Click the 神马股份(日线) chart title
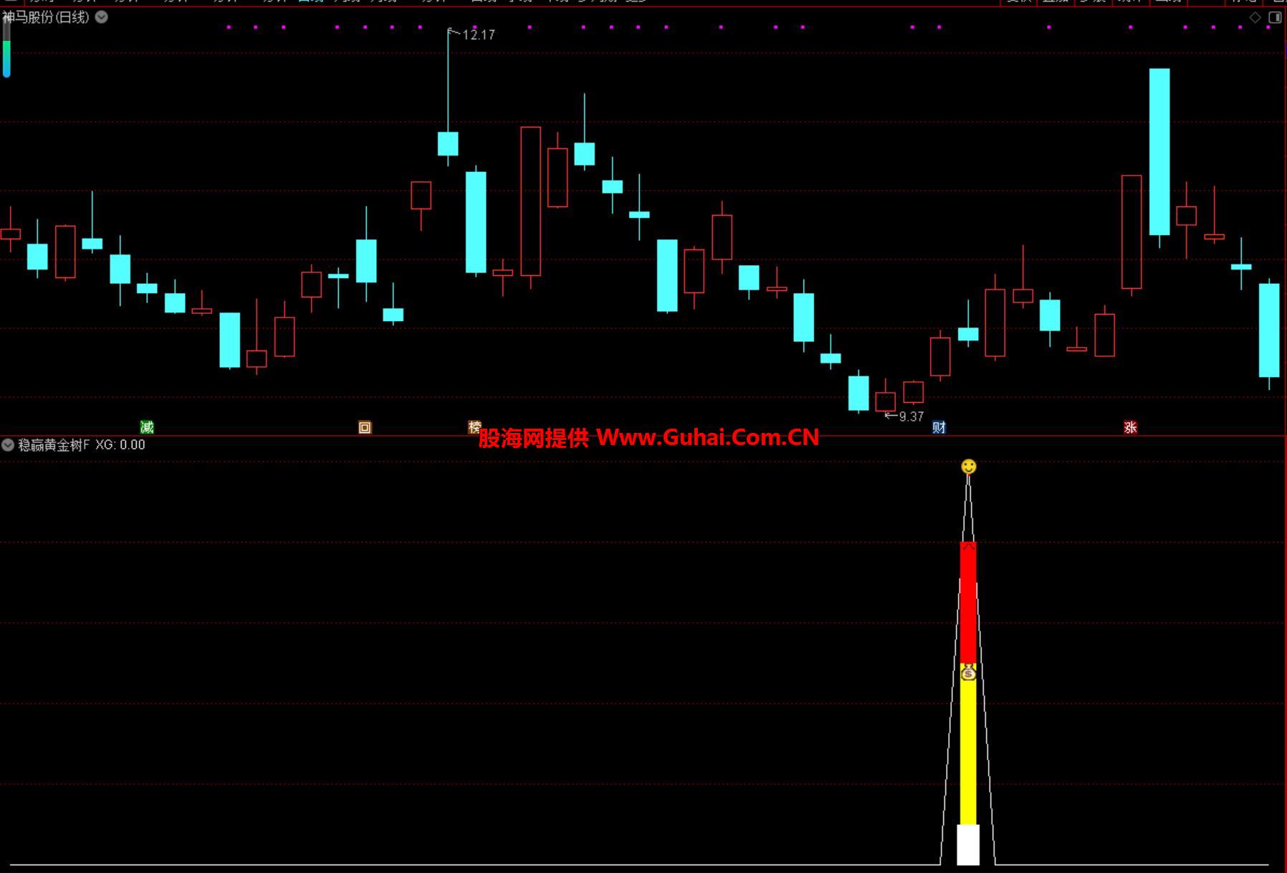The width and height of the screenshot is (1287, 873). tap(46, 17)
